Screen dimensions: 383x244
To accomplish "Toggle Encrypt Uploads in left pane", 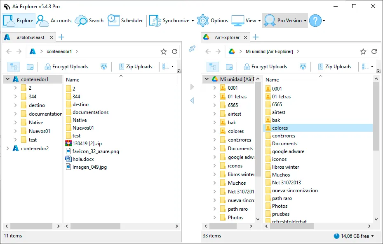I will (x=66, y=67).
